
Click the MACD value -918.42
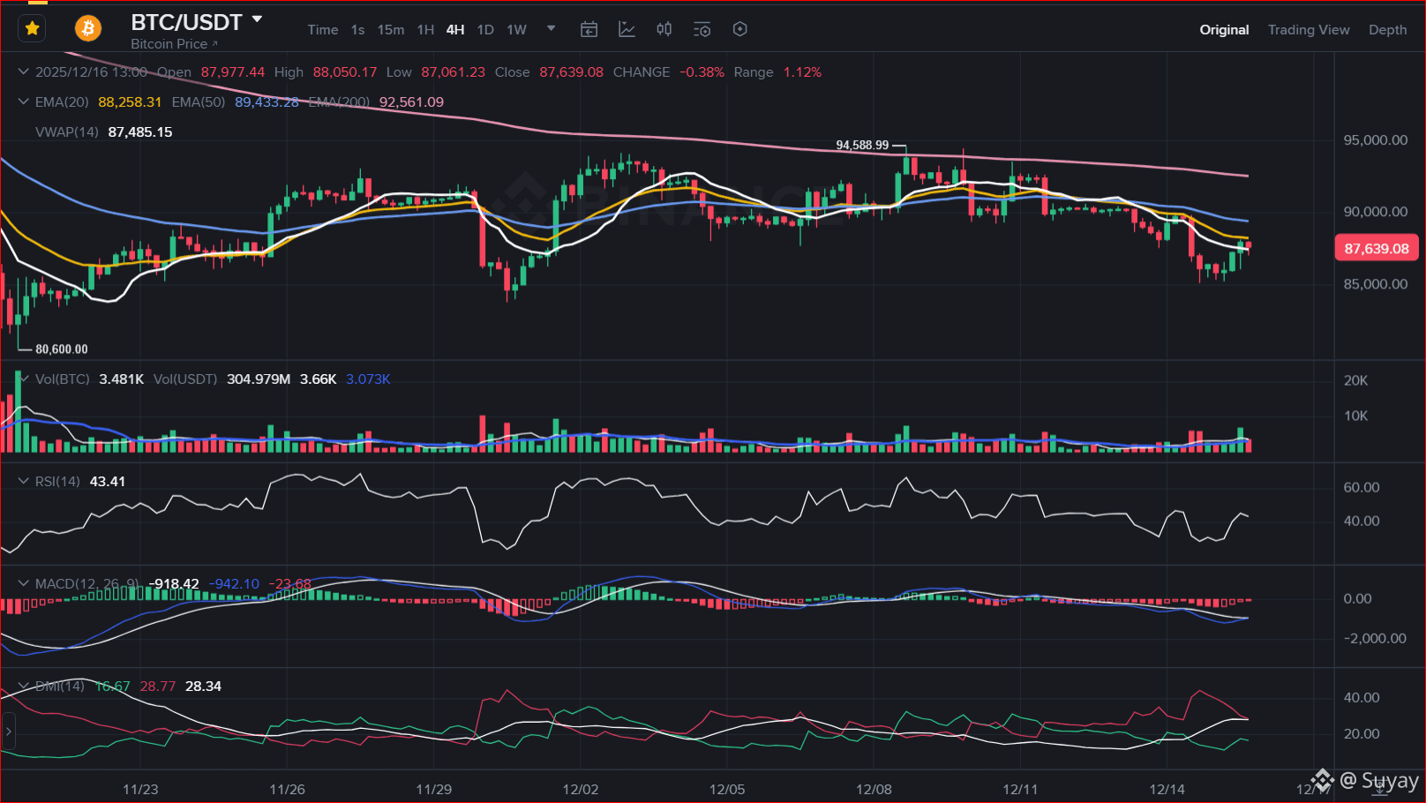click(x=174, y=584)
